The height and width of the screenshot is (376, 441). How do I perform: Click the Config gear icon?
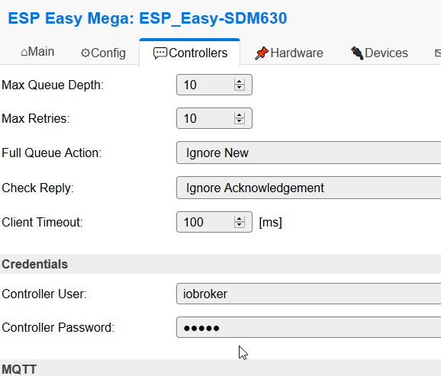[85, 53]
